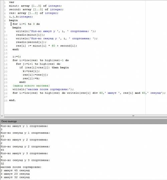
Task: Click the 'if (res[i]>res[j]) then begin' line
Action: tap(44, 67)
